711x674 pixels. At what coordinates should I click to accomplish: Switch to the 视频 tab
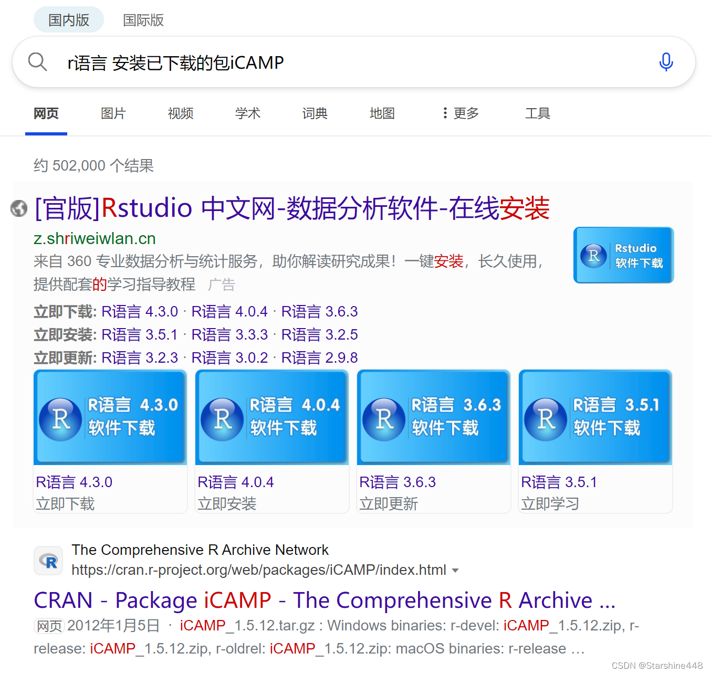(180, 113)
